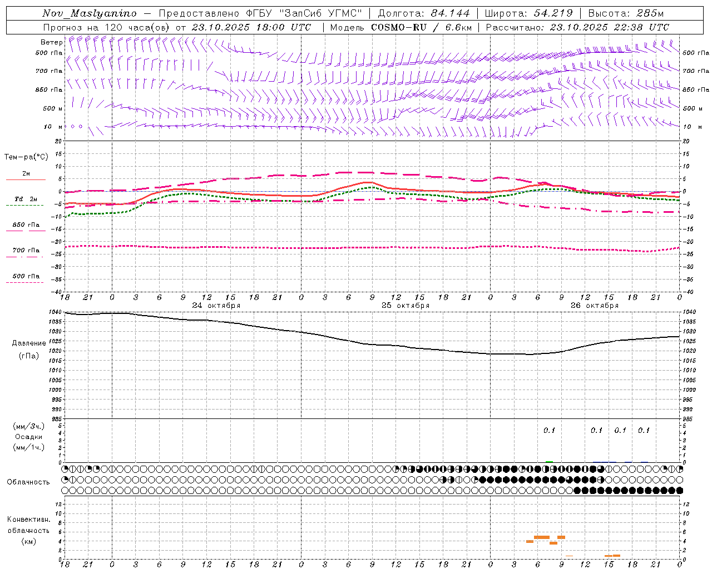Select the 'Модель COSMO-RU / 6.6км' model label
The height and width of the screenshot is (569, 712).
click(x=400, y=27)
